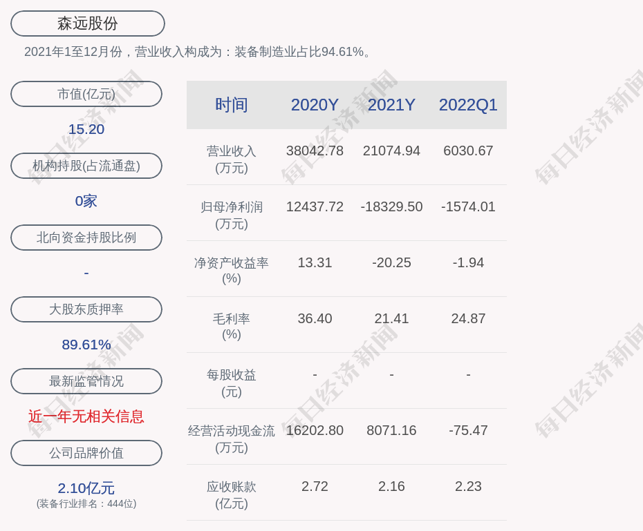The height and width of the screenshot is (531, 643).
Task: Click revenue value 6030.67
Action: tap(468, 151)
